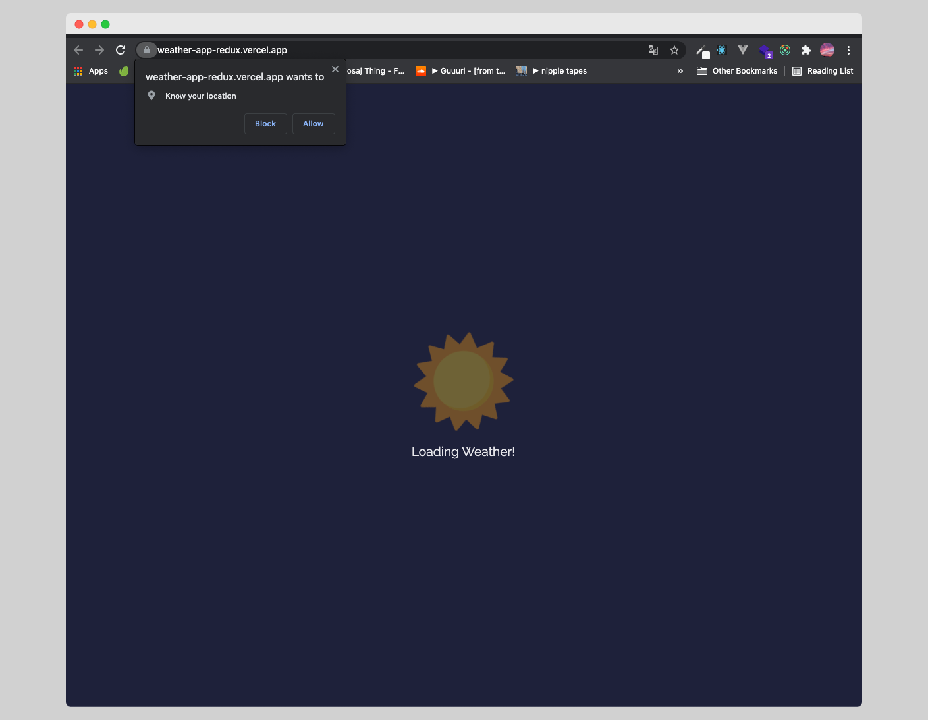
Task: Open the Chrome profile avatar
Action: tap(827, 50)
